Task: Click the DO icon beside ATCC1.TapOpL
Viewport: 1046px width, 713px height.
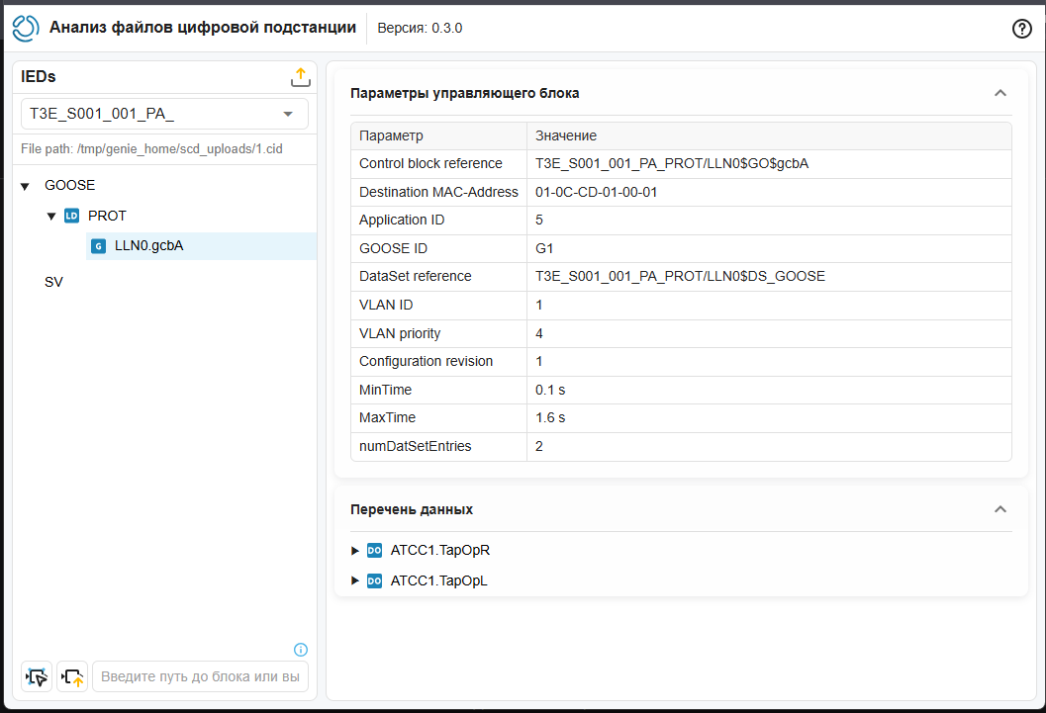Action: pos(374,581)
